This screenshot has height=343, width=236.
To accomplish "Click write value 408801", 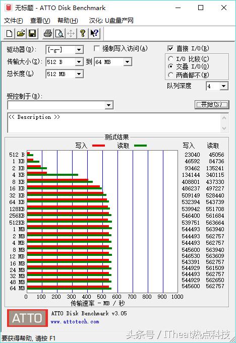I will 191,182.
